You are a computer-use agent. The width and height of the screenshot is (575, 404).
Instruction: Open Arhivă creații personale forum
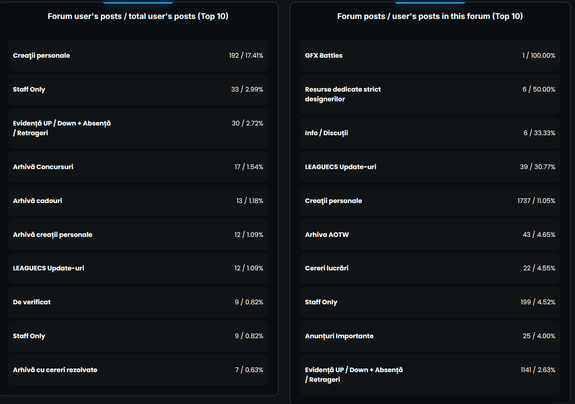tap(53, 235)
